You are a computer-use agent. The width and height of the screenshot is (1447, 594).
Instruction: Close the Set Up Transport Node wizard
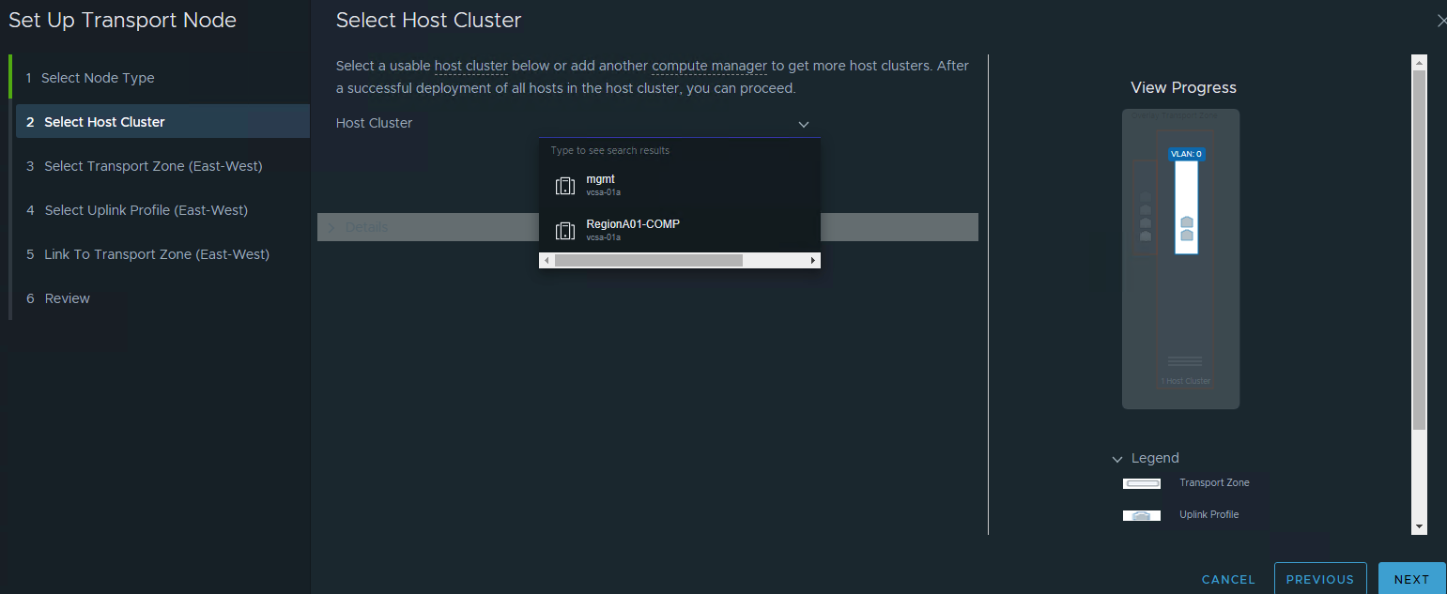pyautogui.click(x=1441, y=21)
